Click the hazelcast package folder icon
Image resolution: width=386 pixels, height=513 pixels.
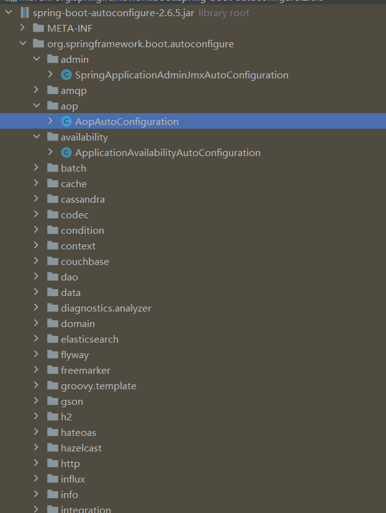[52, 448]
